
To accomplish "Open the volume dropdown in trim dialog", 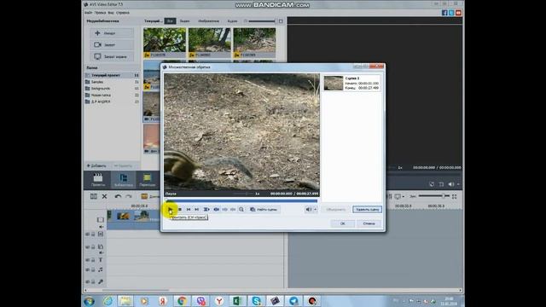I will pos(315,210).
